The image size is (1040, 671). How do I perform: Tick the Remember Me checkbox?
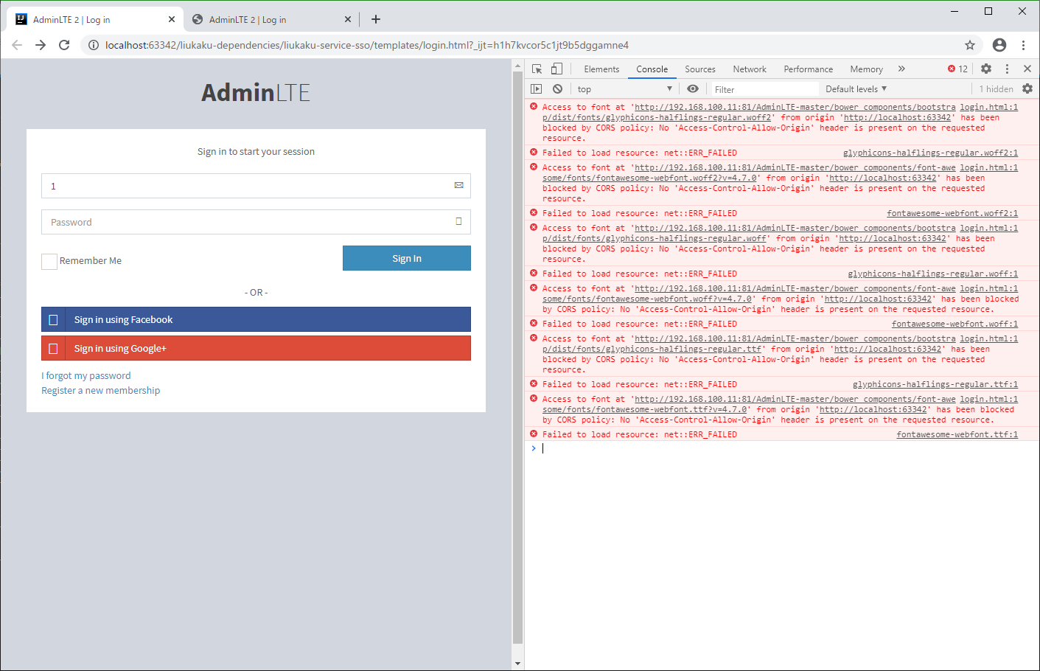49,261
